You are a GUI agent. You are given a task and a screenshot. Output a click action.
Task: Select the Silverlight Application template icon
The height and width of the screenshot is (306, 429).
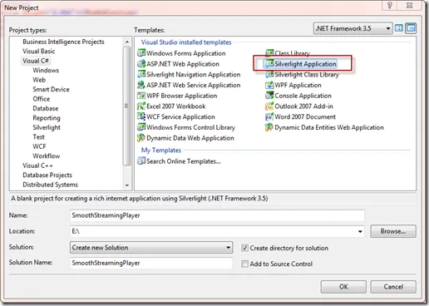pos(269,64)
